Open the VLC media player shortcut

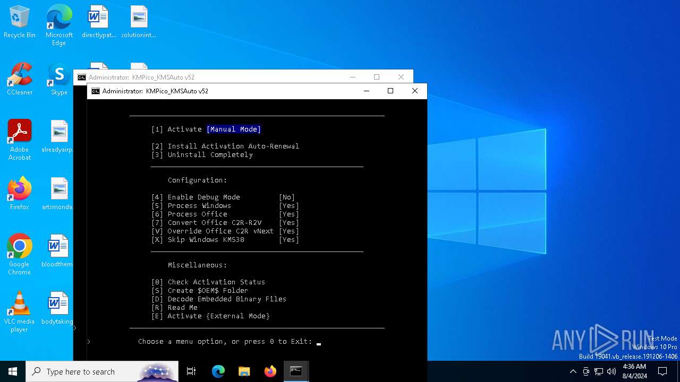click(x=20, y=312)
